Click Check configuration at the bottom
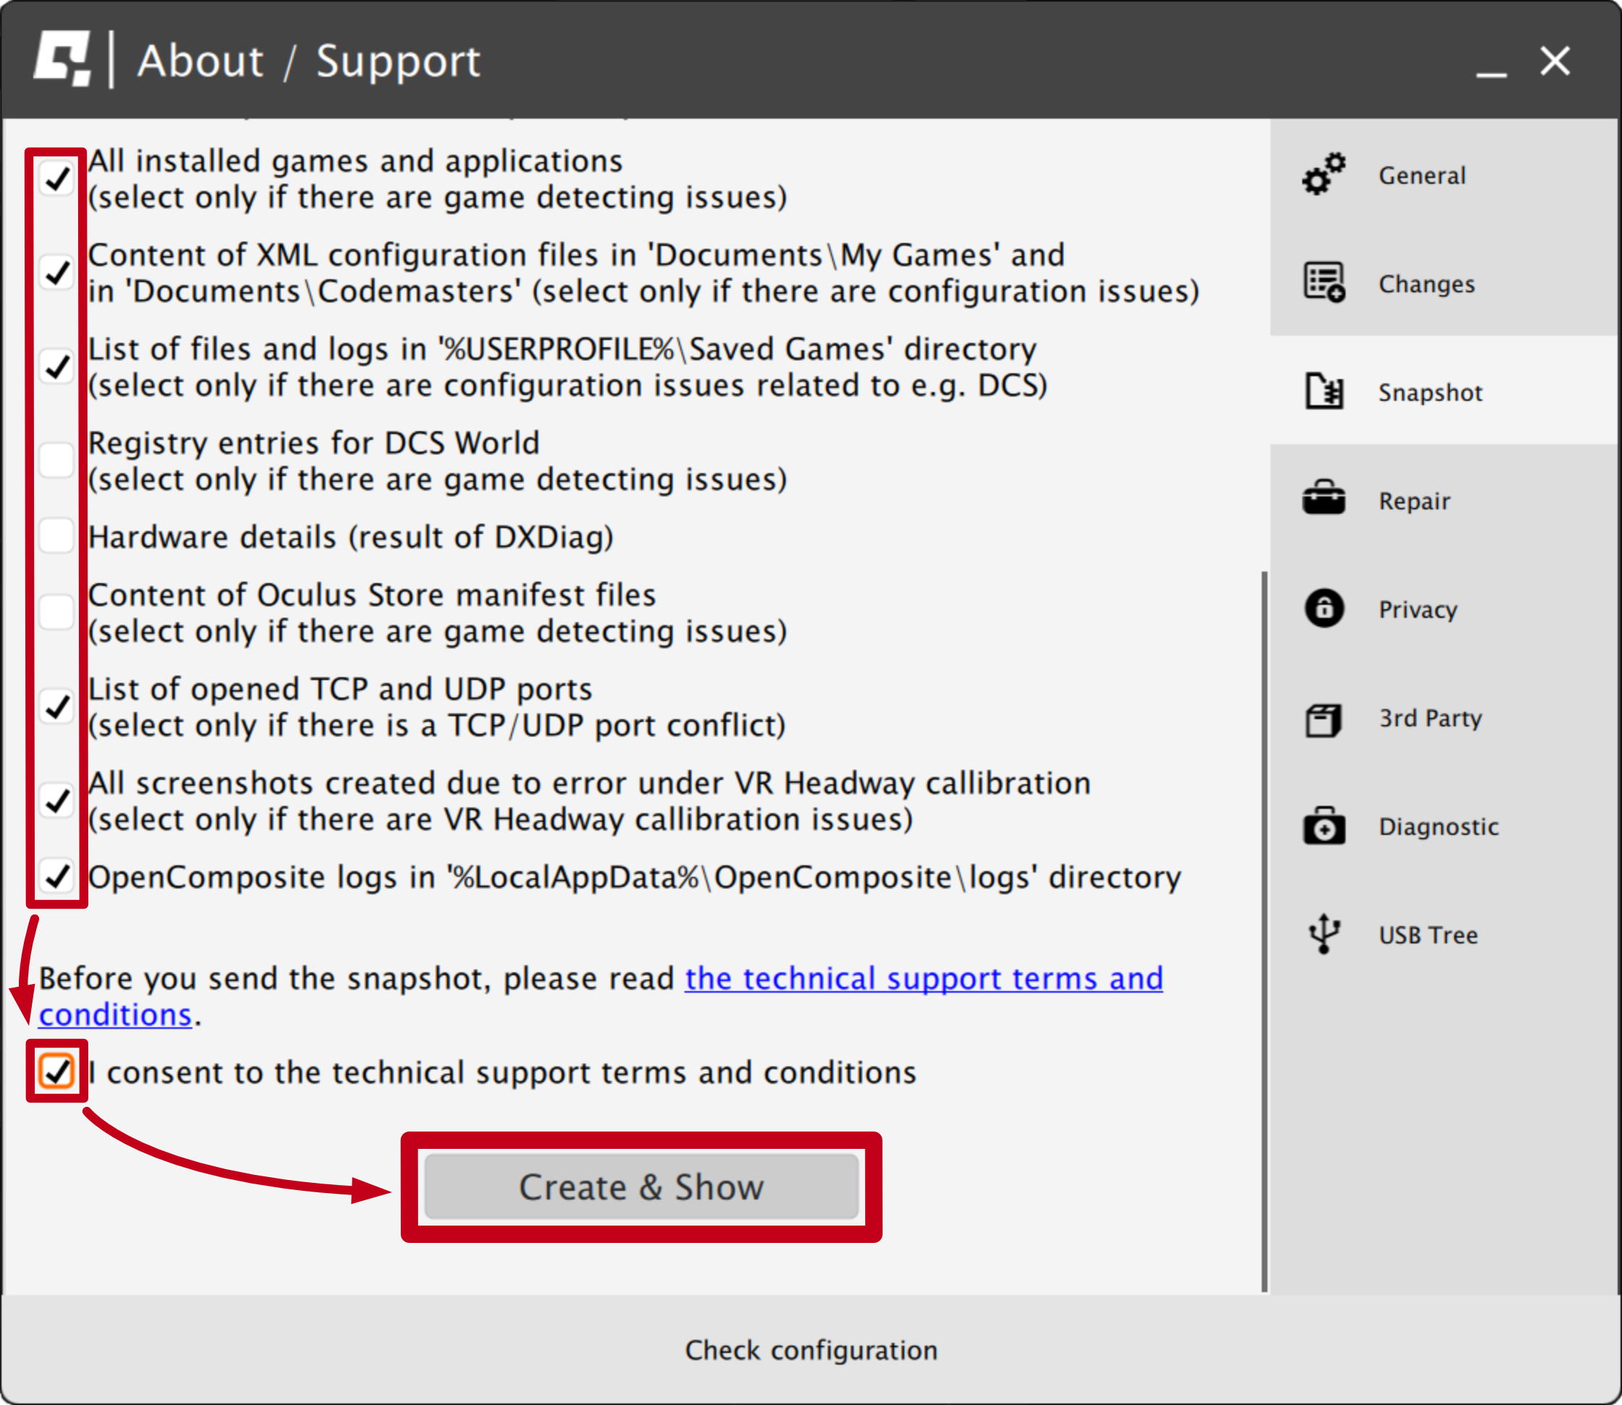 coord(810,1350)
